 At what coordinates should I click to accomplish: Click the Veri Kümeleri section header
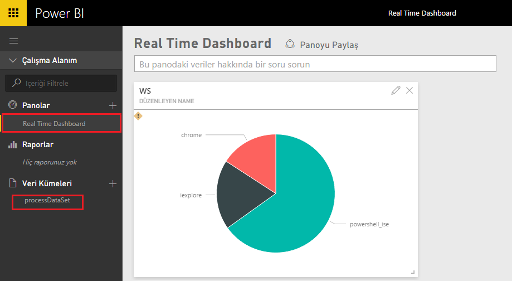pyautogui.click(x=47, y=183)
